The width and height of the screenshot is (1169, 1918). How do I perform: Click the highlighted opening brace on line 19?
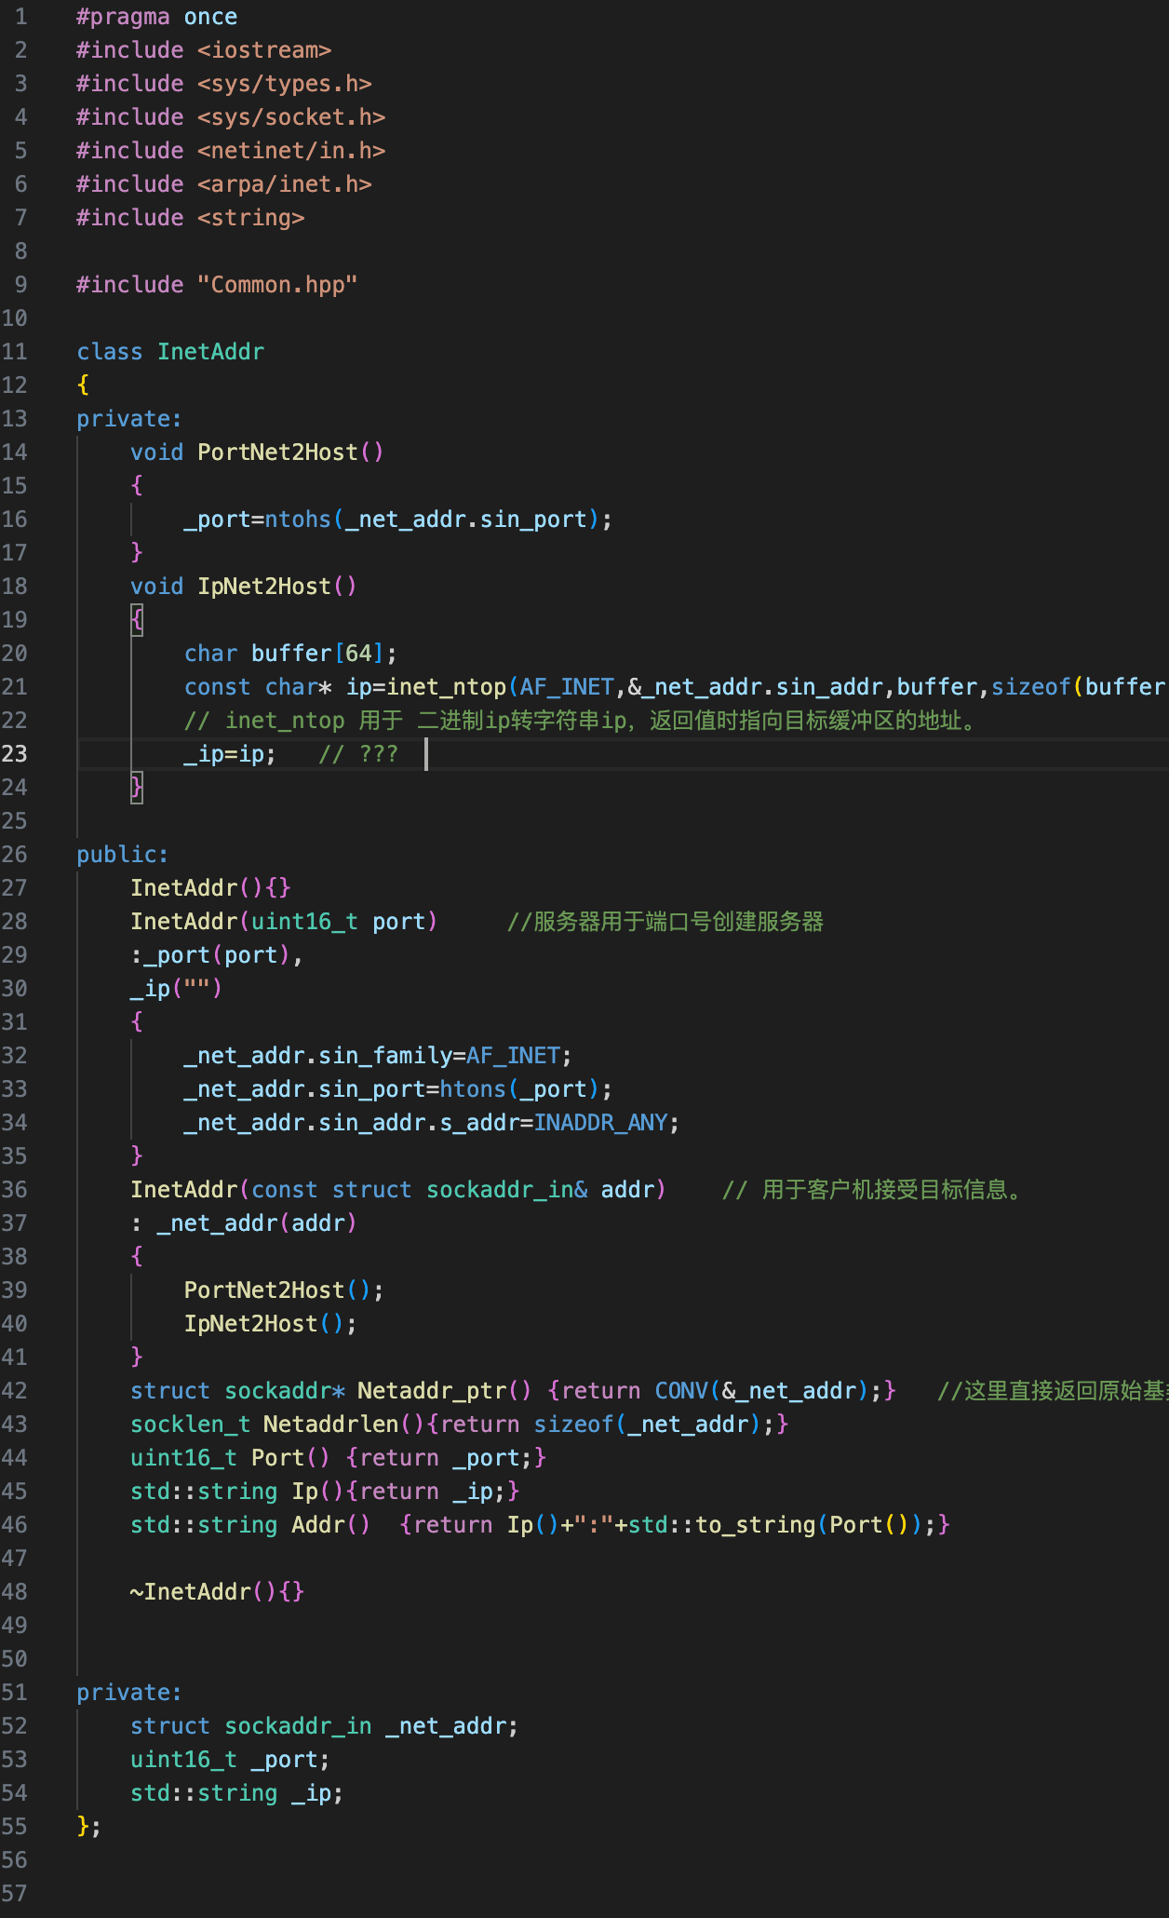pyautogui.click(x=137, y=620)
